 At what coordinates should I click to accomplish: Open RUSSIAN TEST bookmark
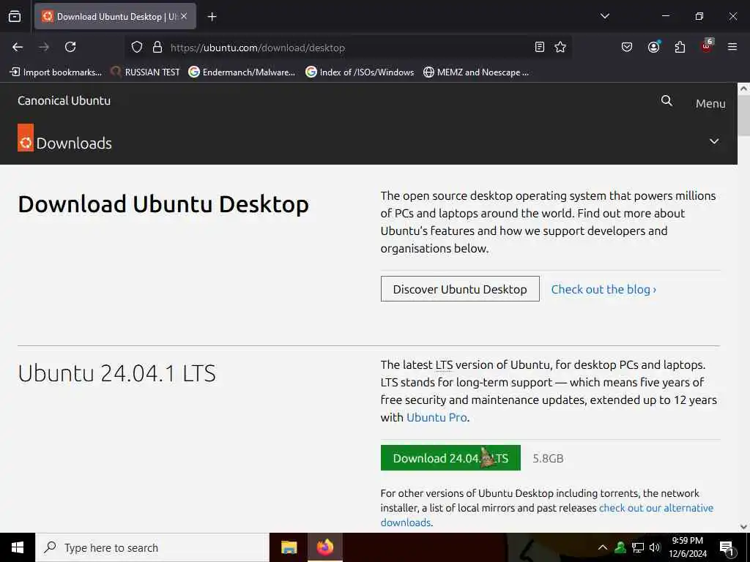click(145, 72)
